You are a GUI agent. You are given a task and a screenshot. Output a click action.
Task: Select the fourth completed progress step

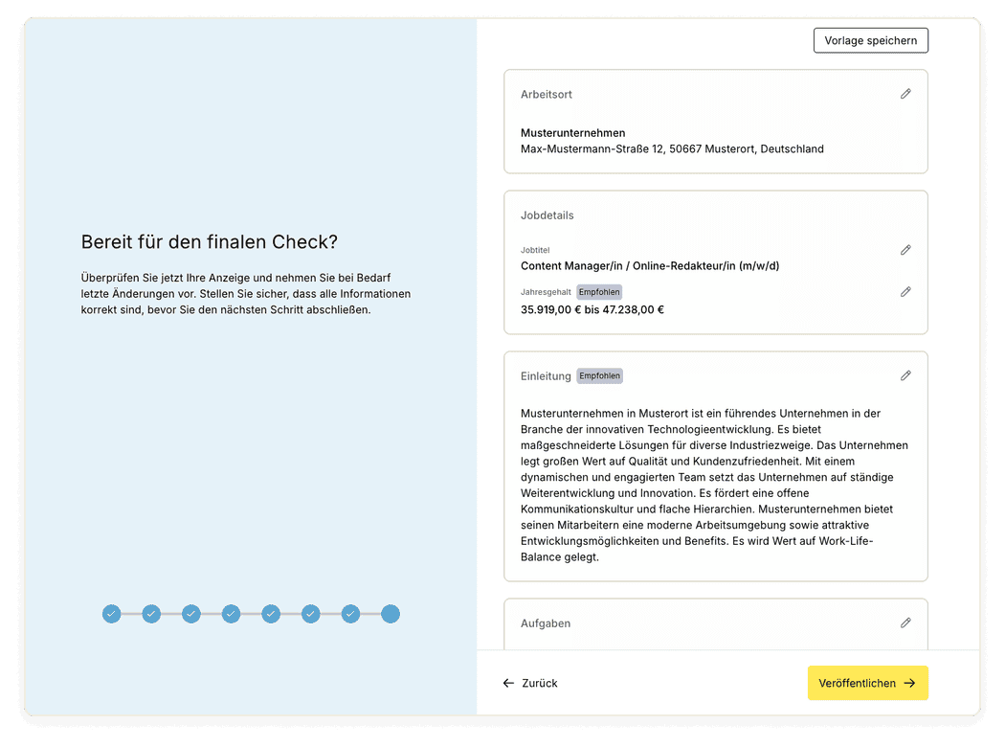pyautogui.click(x=231, y=614)
